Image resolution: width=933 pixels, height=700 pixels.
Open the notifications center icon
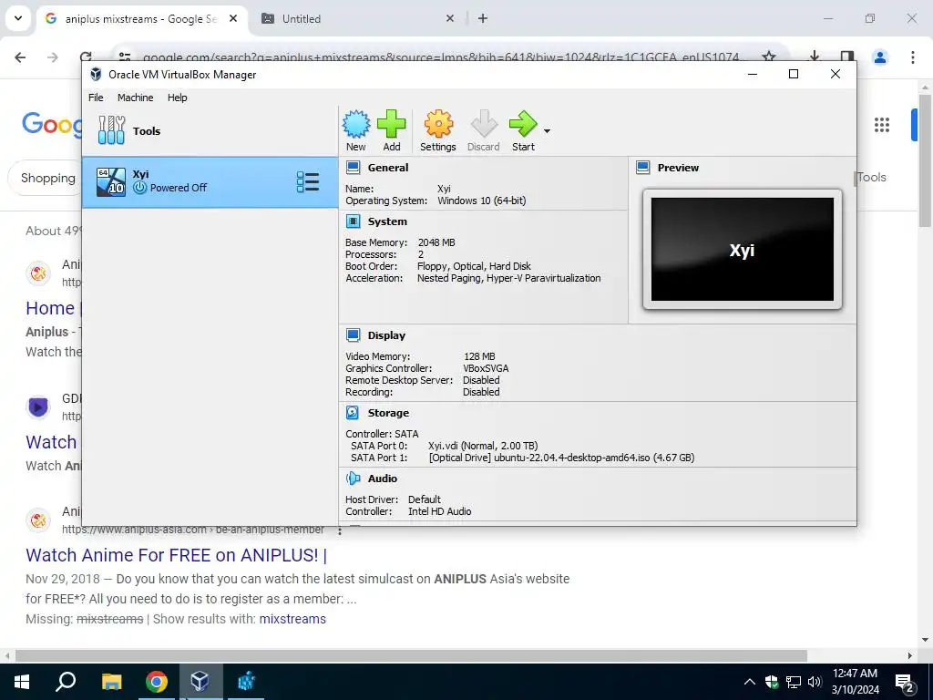click(905, 683)
